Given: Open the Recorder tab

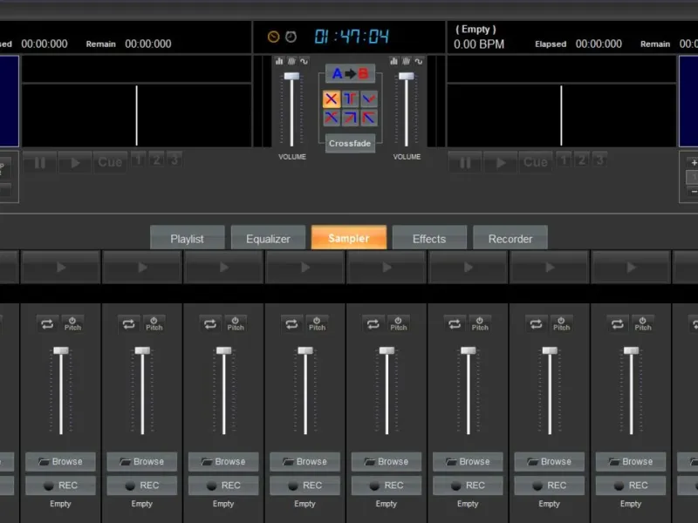Looking at the screenshot, I should click(x=510, y=238).
